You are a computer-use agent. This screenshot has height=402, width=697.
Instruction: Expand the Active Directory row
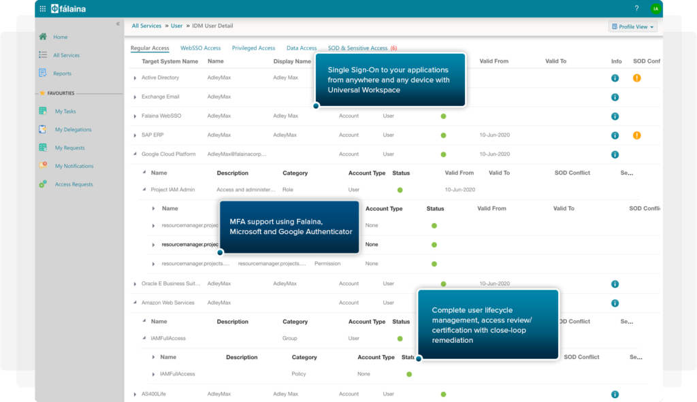pyautogui.click(x=135, y=78)
